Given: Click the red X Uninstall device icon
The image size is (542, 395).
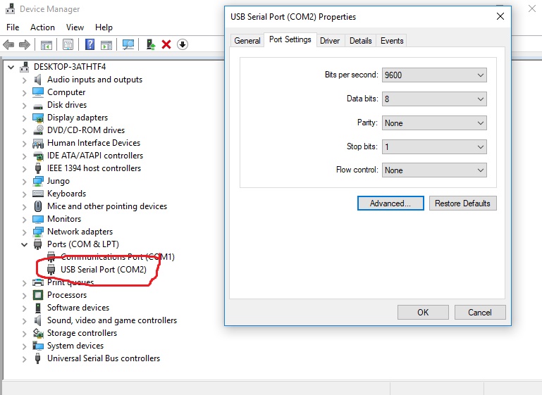Looking at the screenshot, I should coord(166,44).
